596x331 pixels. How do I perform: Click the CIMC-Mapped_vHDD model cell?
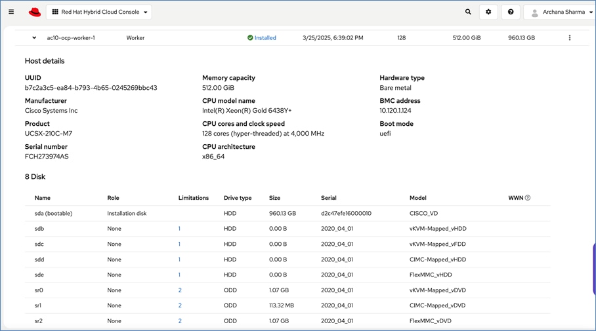438,260
